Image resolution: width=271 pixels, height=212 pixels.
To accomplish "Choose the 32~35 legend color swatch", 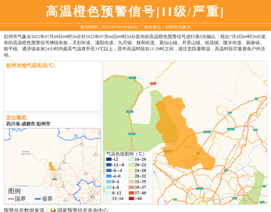I will tap(131, 182).
